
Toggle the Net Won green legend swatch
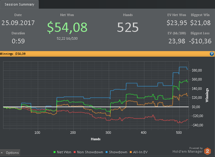55,152
